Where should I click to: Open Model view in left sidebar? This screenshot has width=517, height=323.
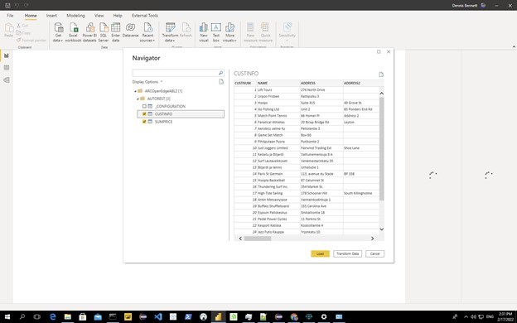(x=7, y=80)
